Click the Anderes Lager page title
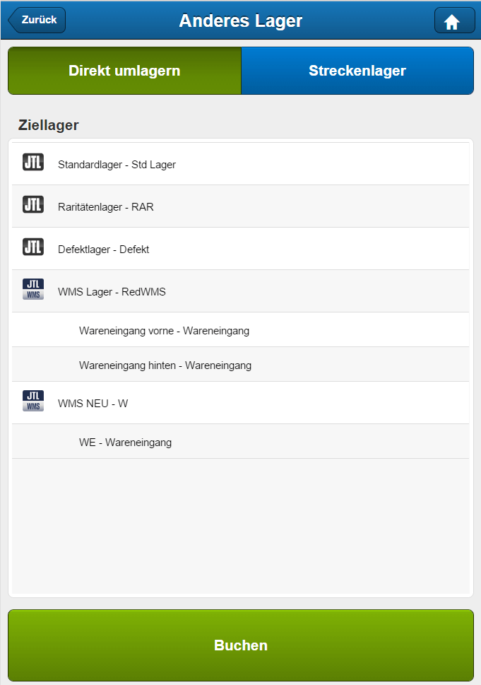This screenshot has height=685, width=481. (x=240, y=21)
